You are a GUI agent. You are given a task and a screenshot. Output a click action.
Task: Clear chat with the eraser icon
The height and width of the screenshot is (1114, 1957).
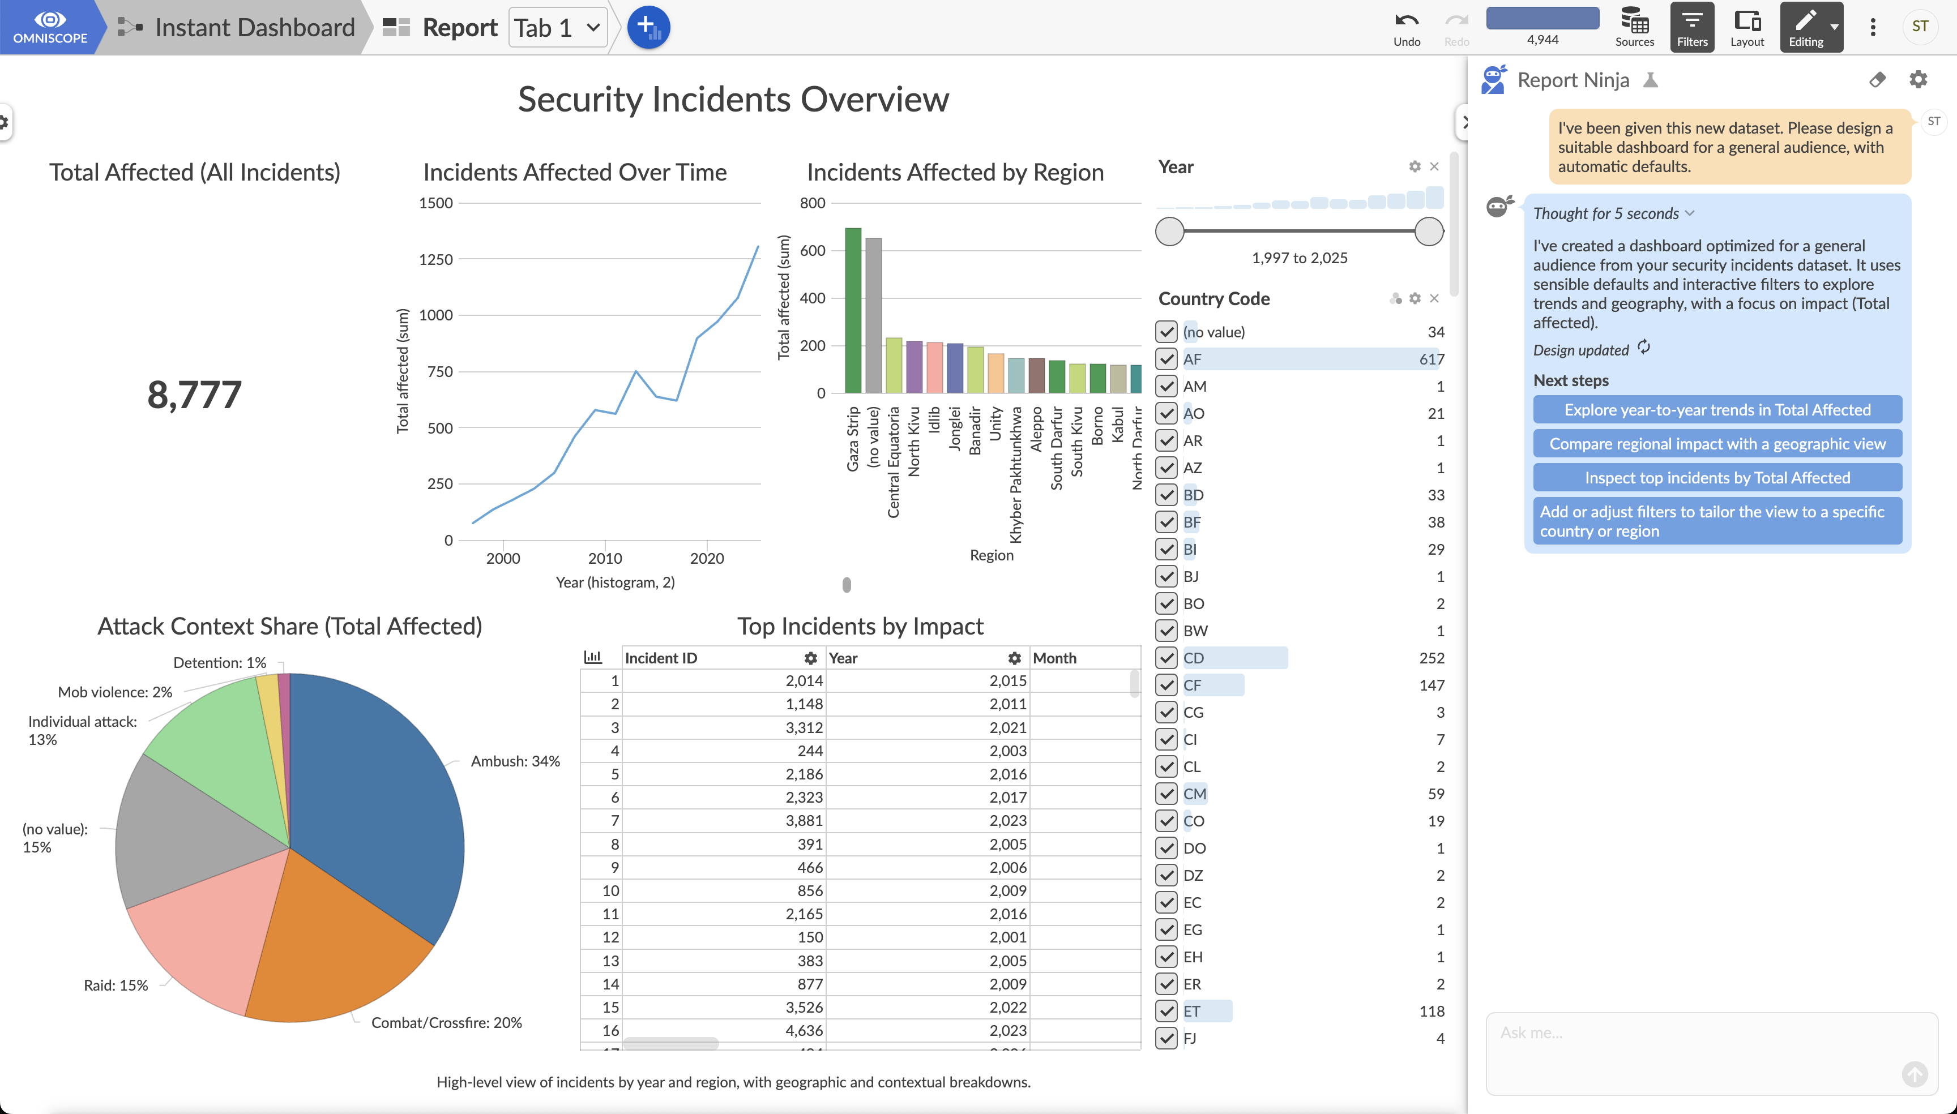click(1877, 80)
